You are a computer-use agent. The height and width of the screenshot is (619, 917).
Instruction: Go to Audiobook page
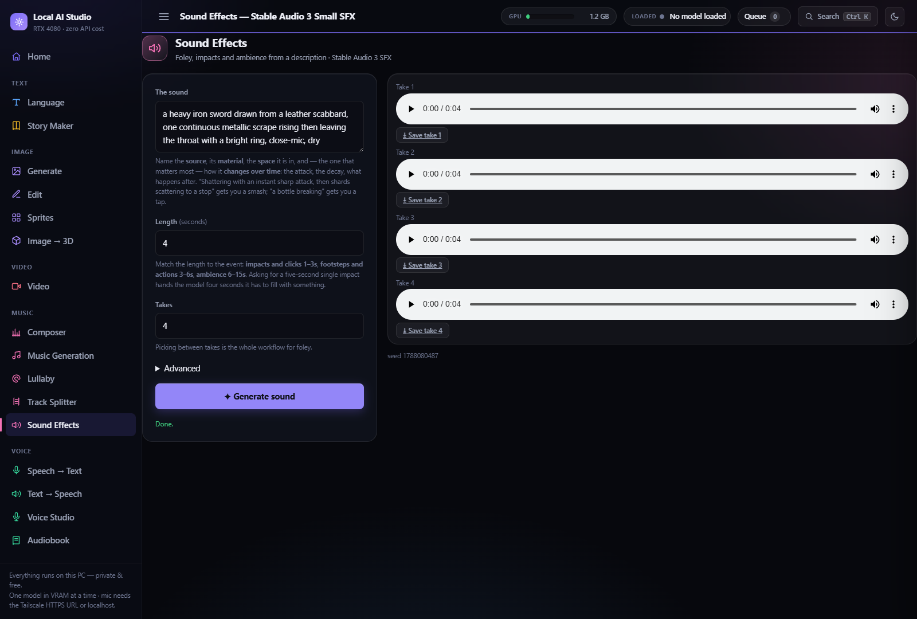point(70,540)
